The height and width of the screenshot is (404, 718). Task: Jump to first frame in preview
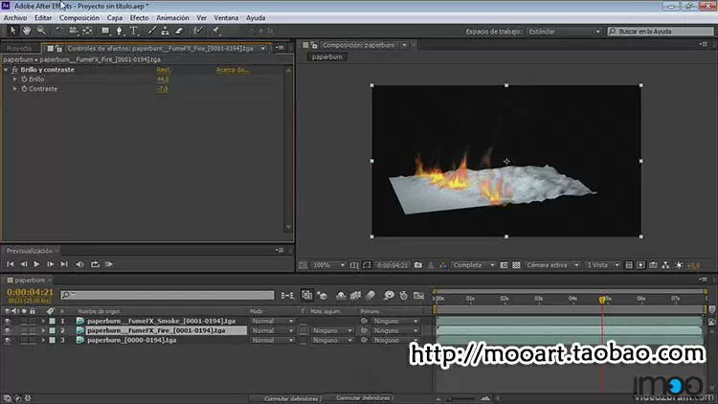[x=11, y=264]
